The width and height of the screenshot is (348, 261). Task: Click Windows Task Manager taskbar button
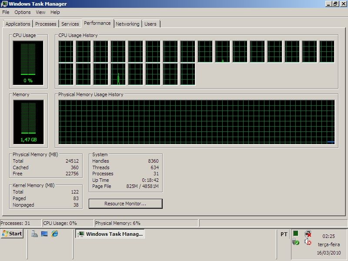click(x=110, y=234)
